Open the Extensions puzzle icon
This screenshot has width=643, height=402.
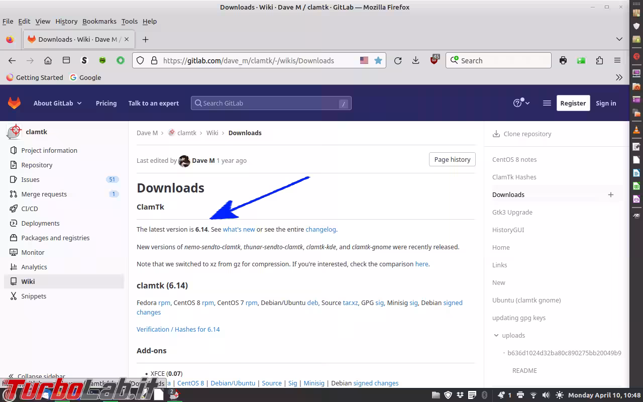599,60
